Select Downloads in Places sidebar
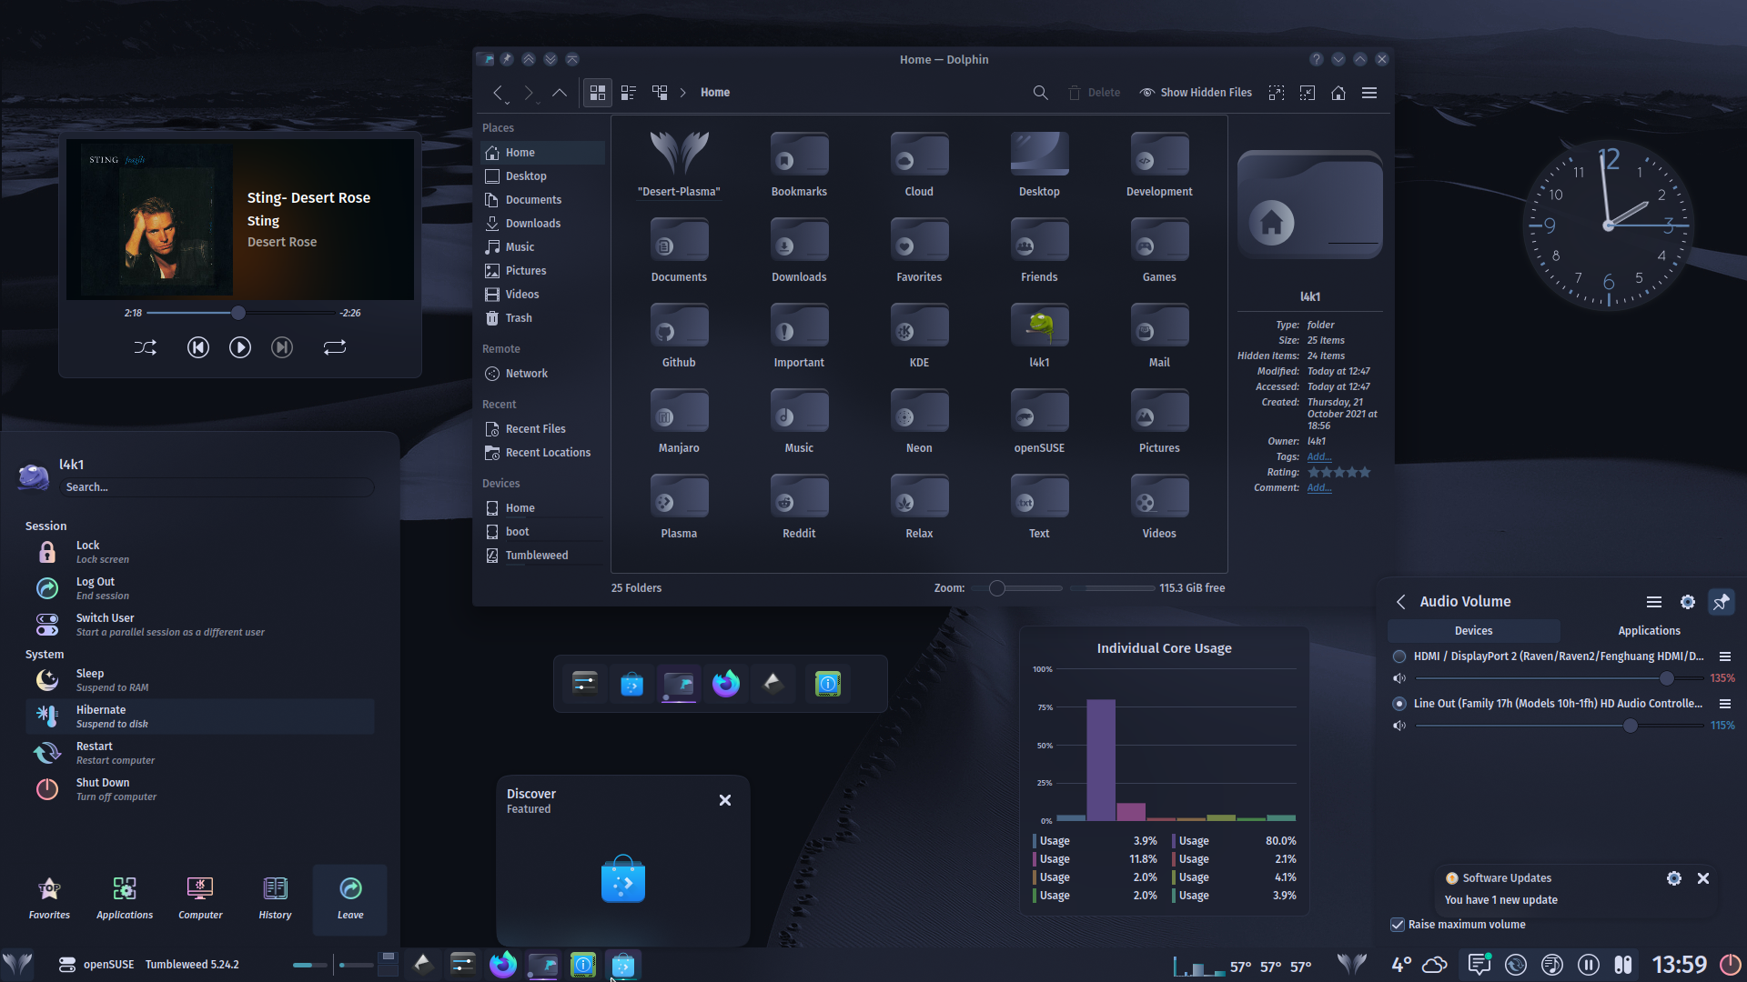The image size is (1747, 982). click(543, 224)
